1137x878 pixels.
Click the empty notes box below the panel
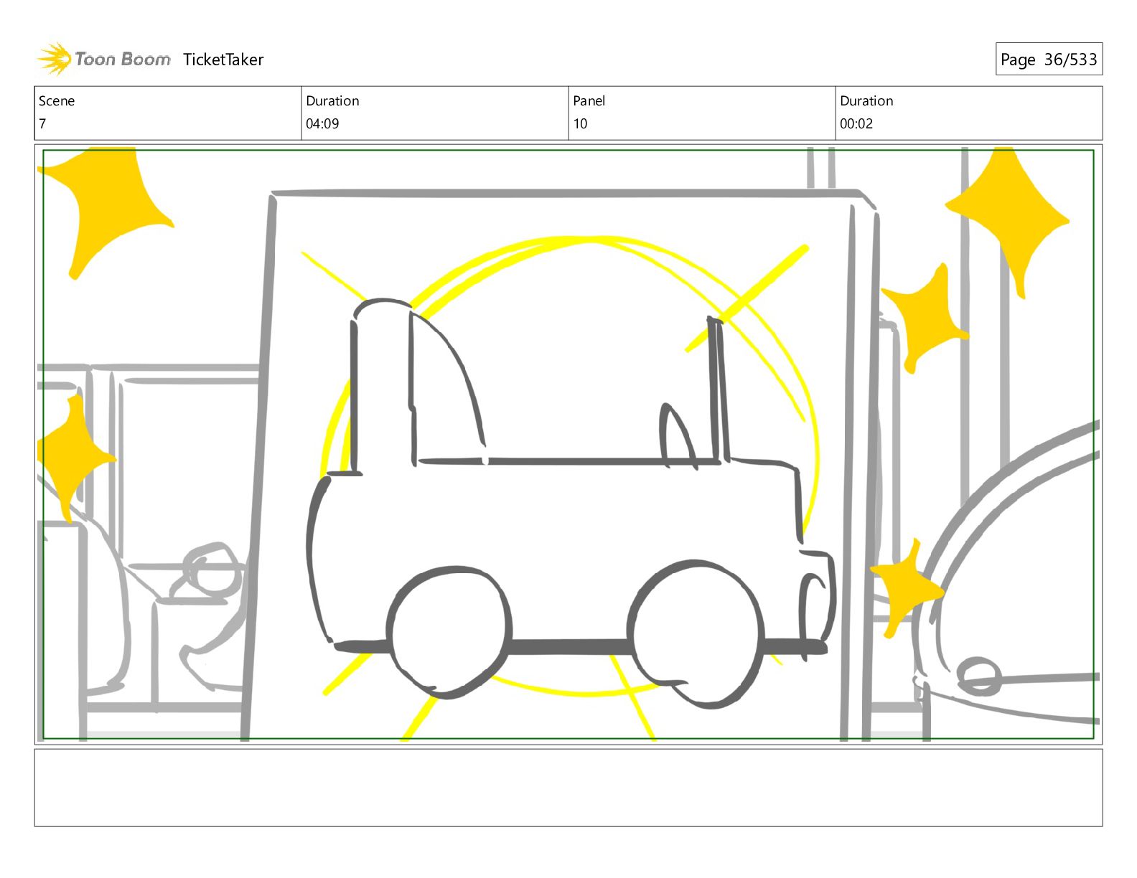568,788
